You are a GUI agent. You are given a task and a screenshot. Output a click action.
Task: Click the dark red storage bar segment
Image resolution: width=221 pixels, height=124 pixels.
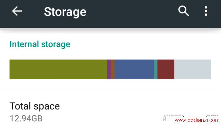166,69
